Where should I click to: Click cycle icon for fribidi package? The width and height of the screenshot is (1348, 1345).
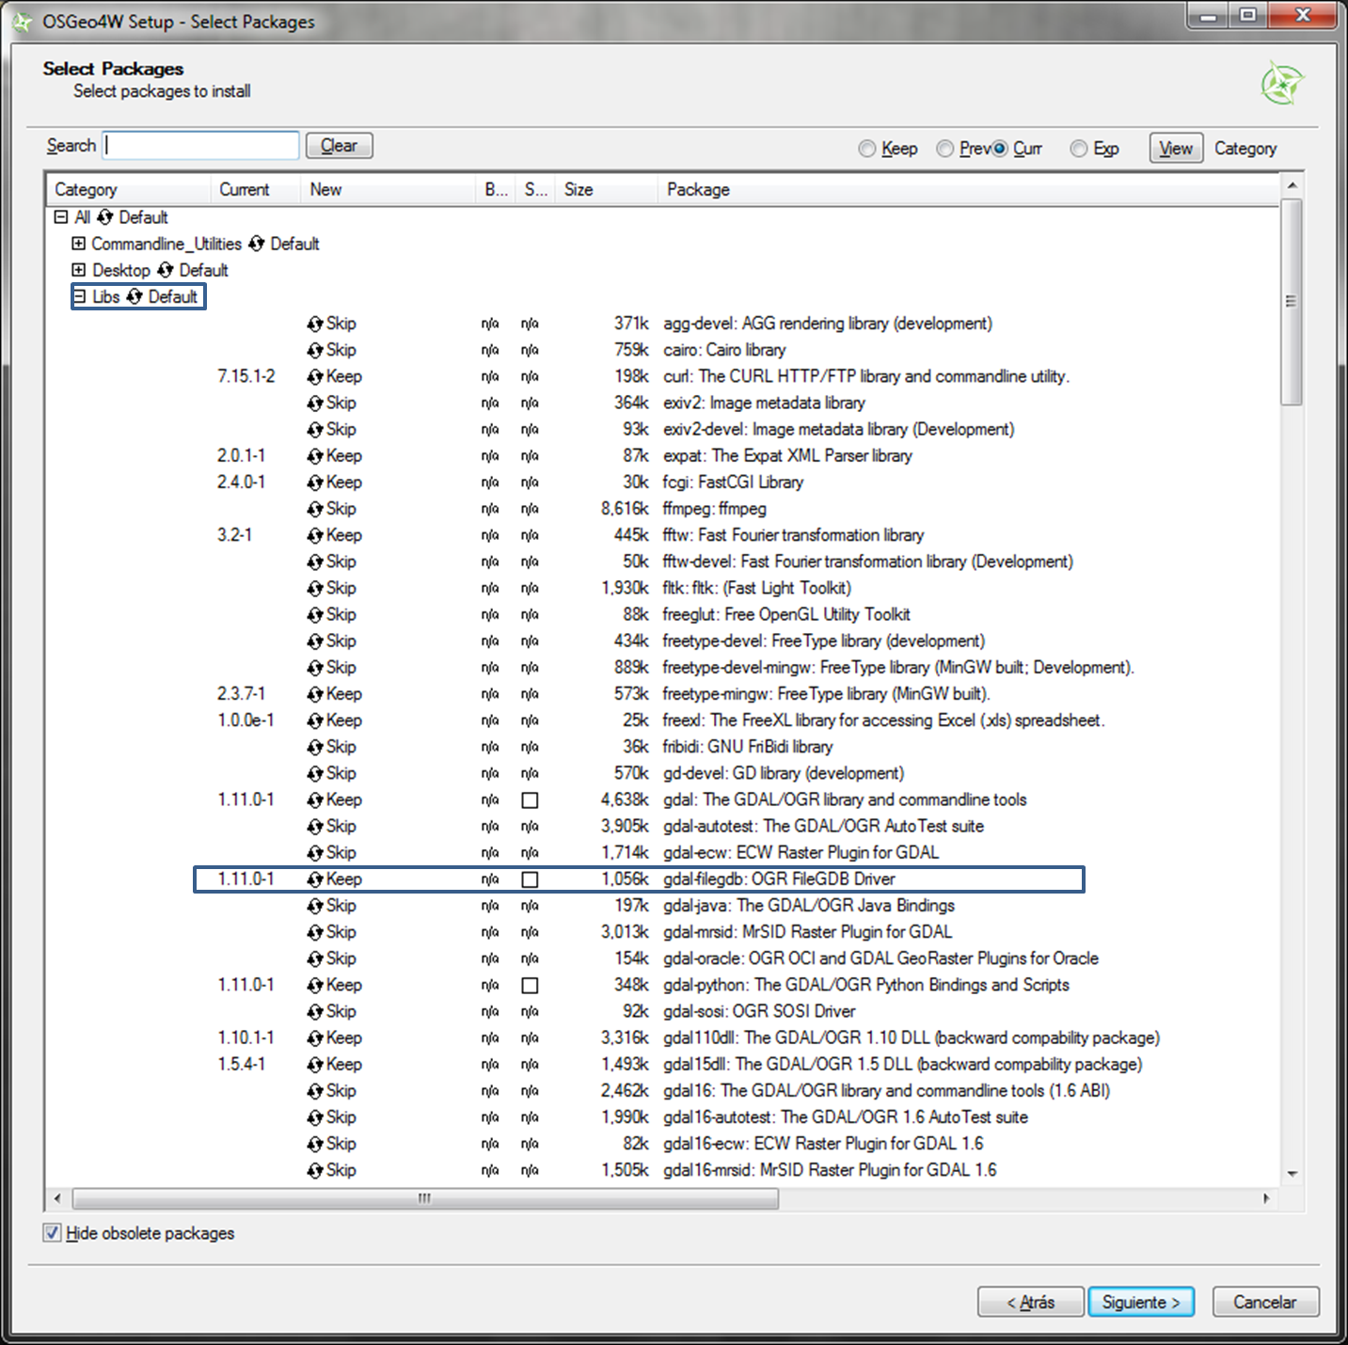click(x=315, y=747)
